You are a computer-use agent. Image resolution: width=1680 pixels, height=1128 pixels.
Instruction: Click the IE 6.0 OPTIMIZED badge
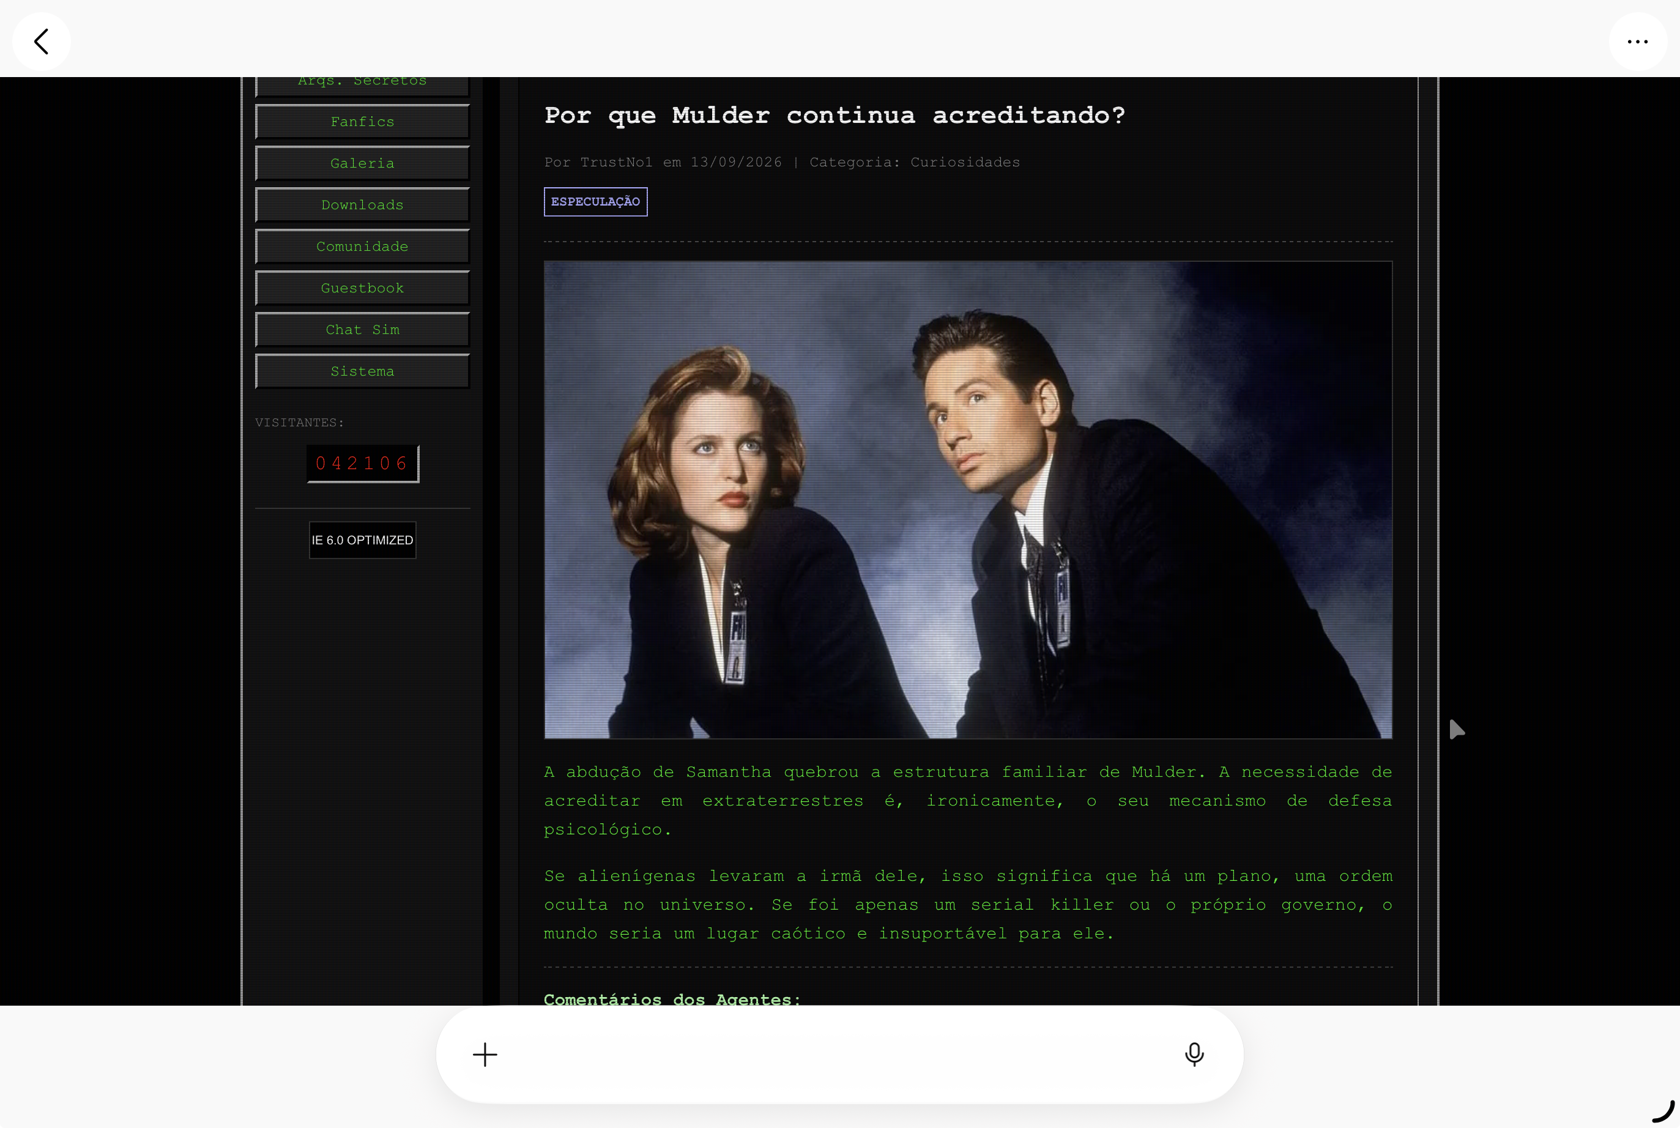pos(363,540)
